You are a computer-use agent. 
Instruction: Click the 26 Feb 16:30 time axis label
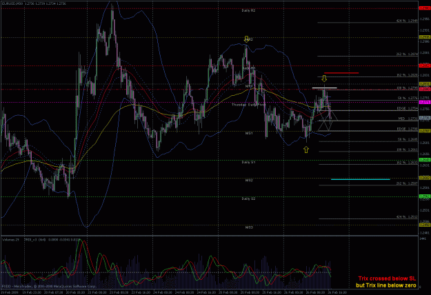pos(338,292)
